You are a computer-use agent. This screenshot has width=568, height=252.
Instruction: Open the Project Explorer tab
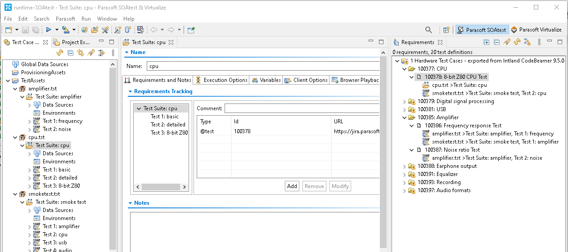click(x=72, y=42)
